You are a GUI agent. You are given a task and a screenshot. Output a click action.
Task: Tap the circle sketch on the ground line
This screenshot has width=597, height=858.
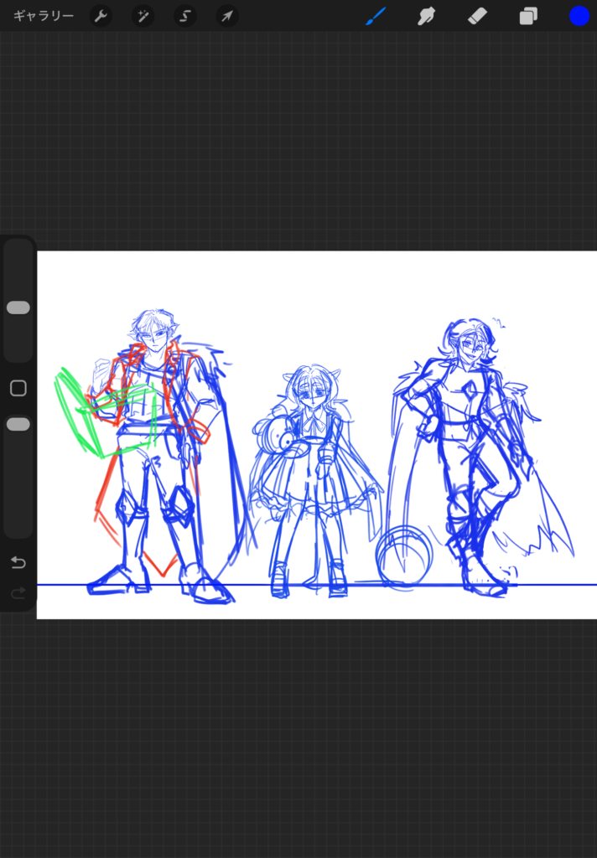pyautogui.click(x=404, y=553)
